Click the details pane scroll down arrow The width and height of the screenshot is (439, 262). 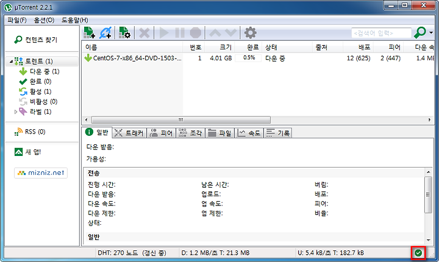(x=429, y=240)
